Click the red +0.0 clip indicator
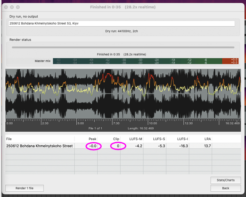The image size is (246, 197). pos(230,61)
